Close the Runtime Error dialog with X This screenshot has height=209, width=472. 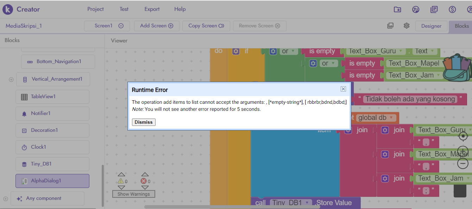click(343, 89)
